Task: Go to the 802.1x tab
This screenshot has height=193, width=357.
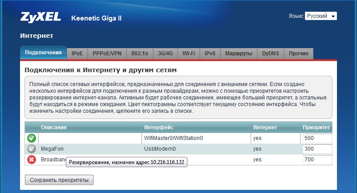Action: click(139, 53)
